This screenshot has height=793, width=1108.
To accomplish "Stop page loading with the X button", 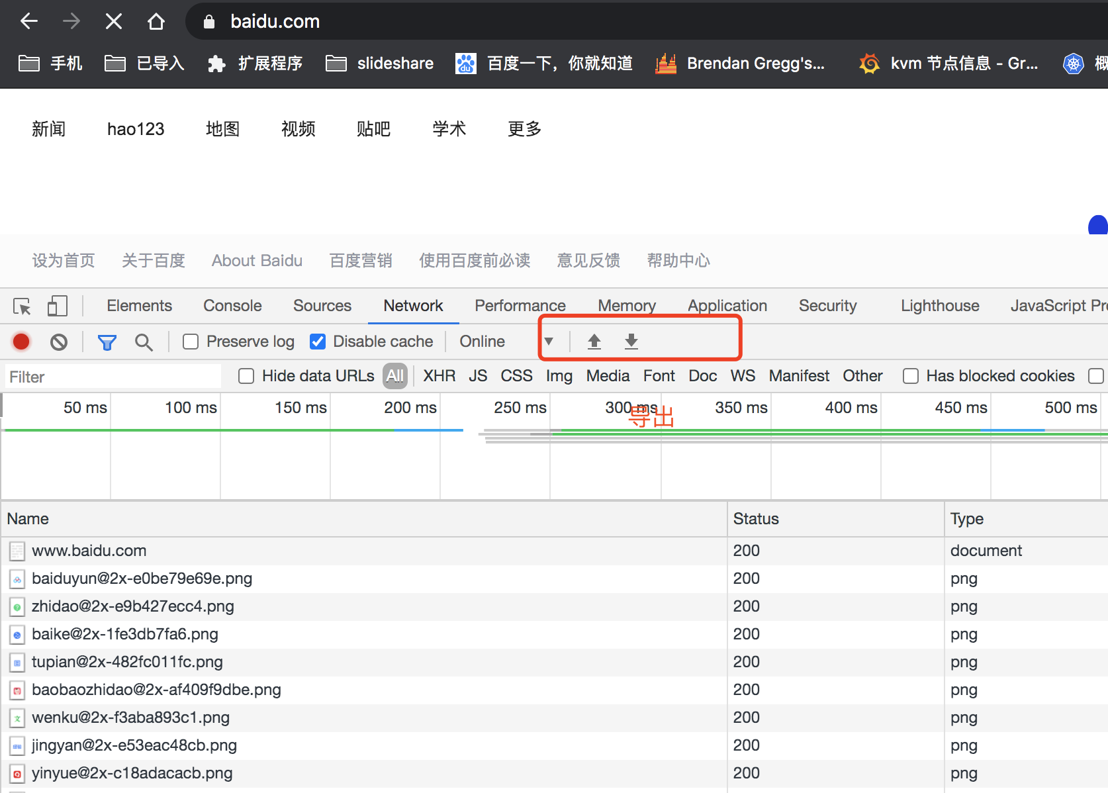I will pyautogui.click(x=114, y=22).
